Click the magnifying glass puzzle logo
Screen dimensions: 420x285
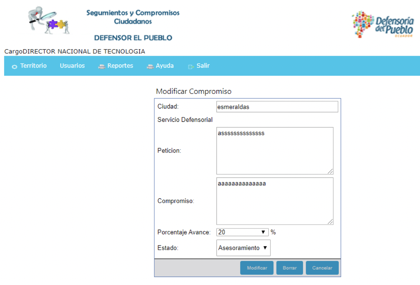49,21
